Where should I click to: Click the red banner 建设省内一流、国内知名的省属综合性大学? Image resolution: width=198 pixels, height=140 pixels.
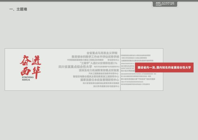164,68
